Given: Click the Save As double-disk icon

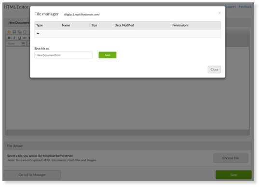Looking at the screenshot, I should coord(20,32).
